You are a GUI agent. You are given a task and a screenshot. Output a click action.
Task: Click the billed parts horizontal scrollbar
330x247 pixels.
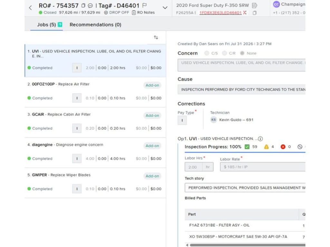[x=247, y=245]
